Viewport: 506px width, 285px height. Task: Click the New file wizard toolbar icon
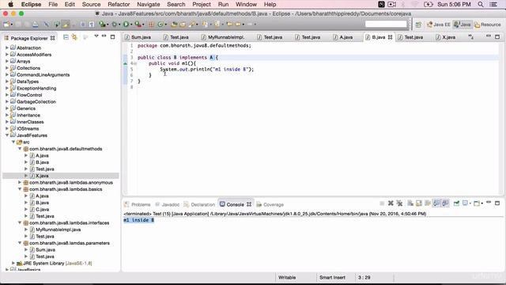click(6, 25)
